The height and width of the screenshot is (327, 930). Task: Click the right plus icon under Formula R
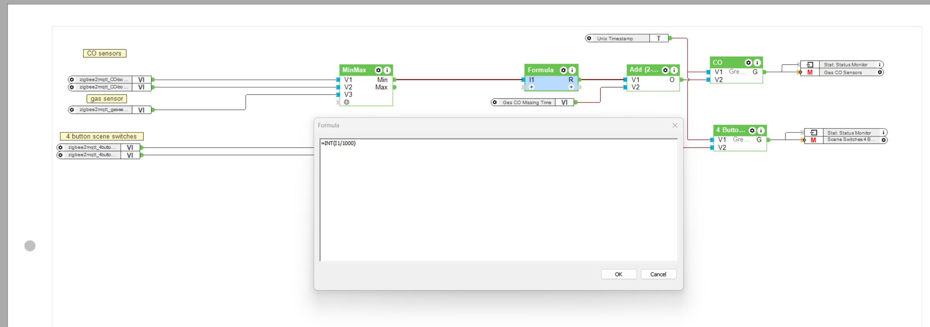(571, 87)
